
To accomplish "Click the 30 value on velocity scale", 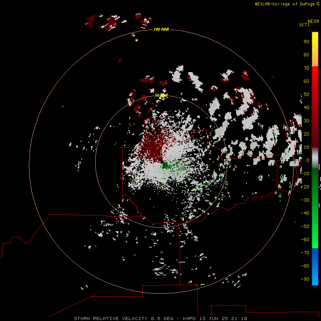I will tap(306, 121).
